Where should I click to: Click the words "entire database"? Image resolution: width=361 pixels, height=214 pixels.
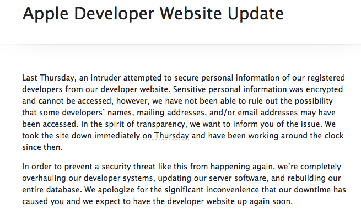click(52, 190)
